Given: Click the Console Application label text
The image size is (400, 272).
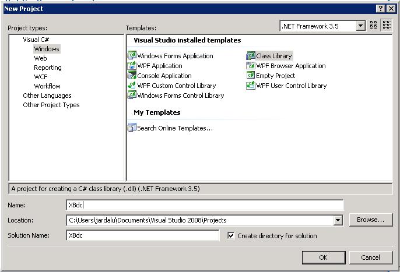Looking at the screenshot, I should point(164,76).
